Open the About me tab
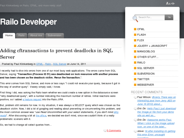 click(36, 35)
